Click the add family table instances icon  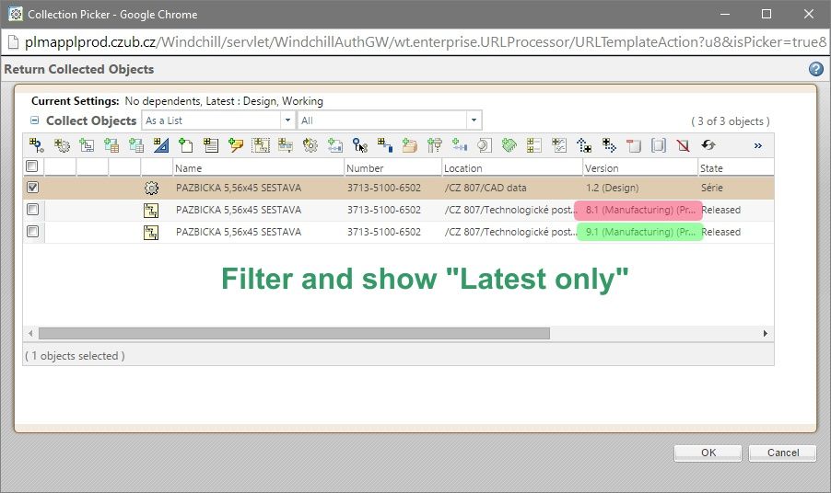pos(136,145)
